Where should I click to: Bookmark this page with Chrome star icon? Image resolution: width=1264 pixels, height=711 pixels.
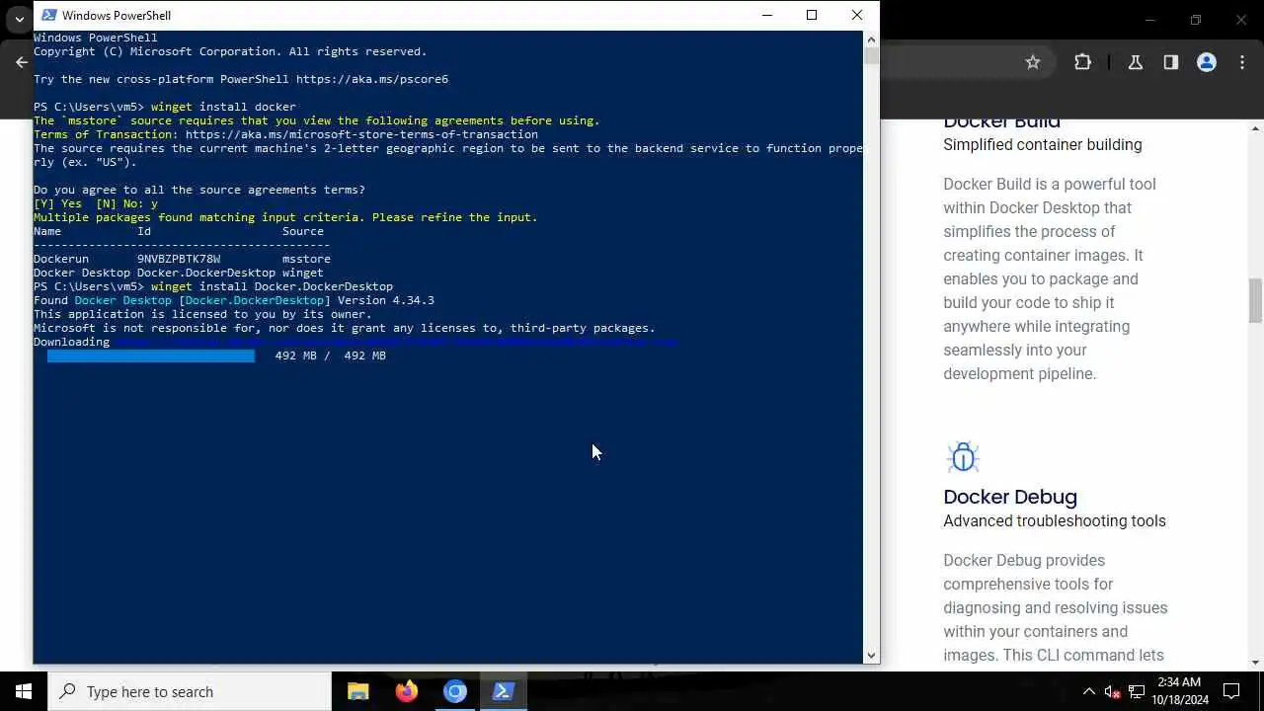point(1033,62)
